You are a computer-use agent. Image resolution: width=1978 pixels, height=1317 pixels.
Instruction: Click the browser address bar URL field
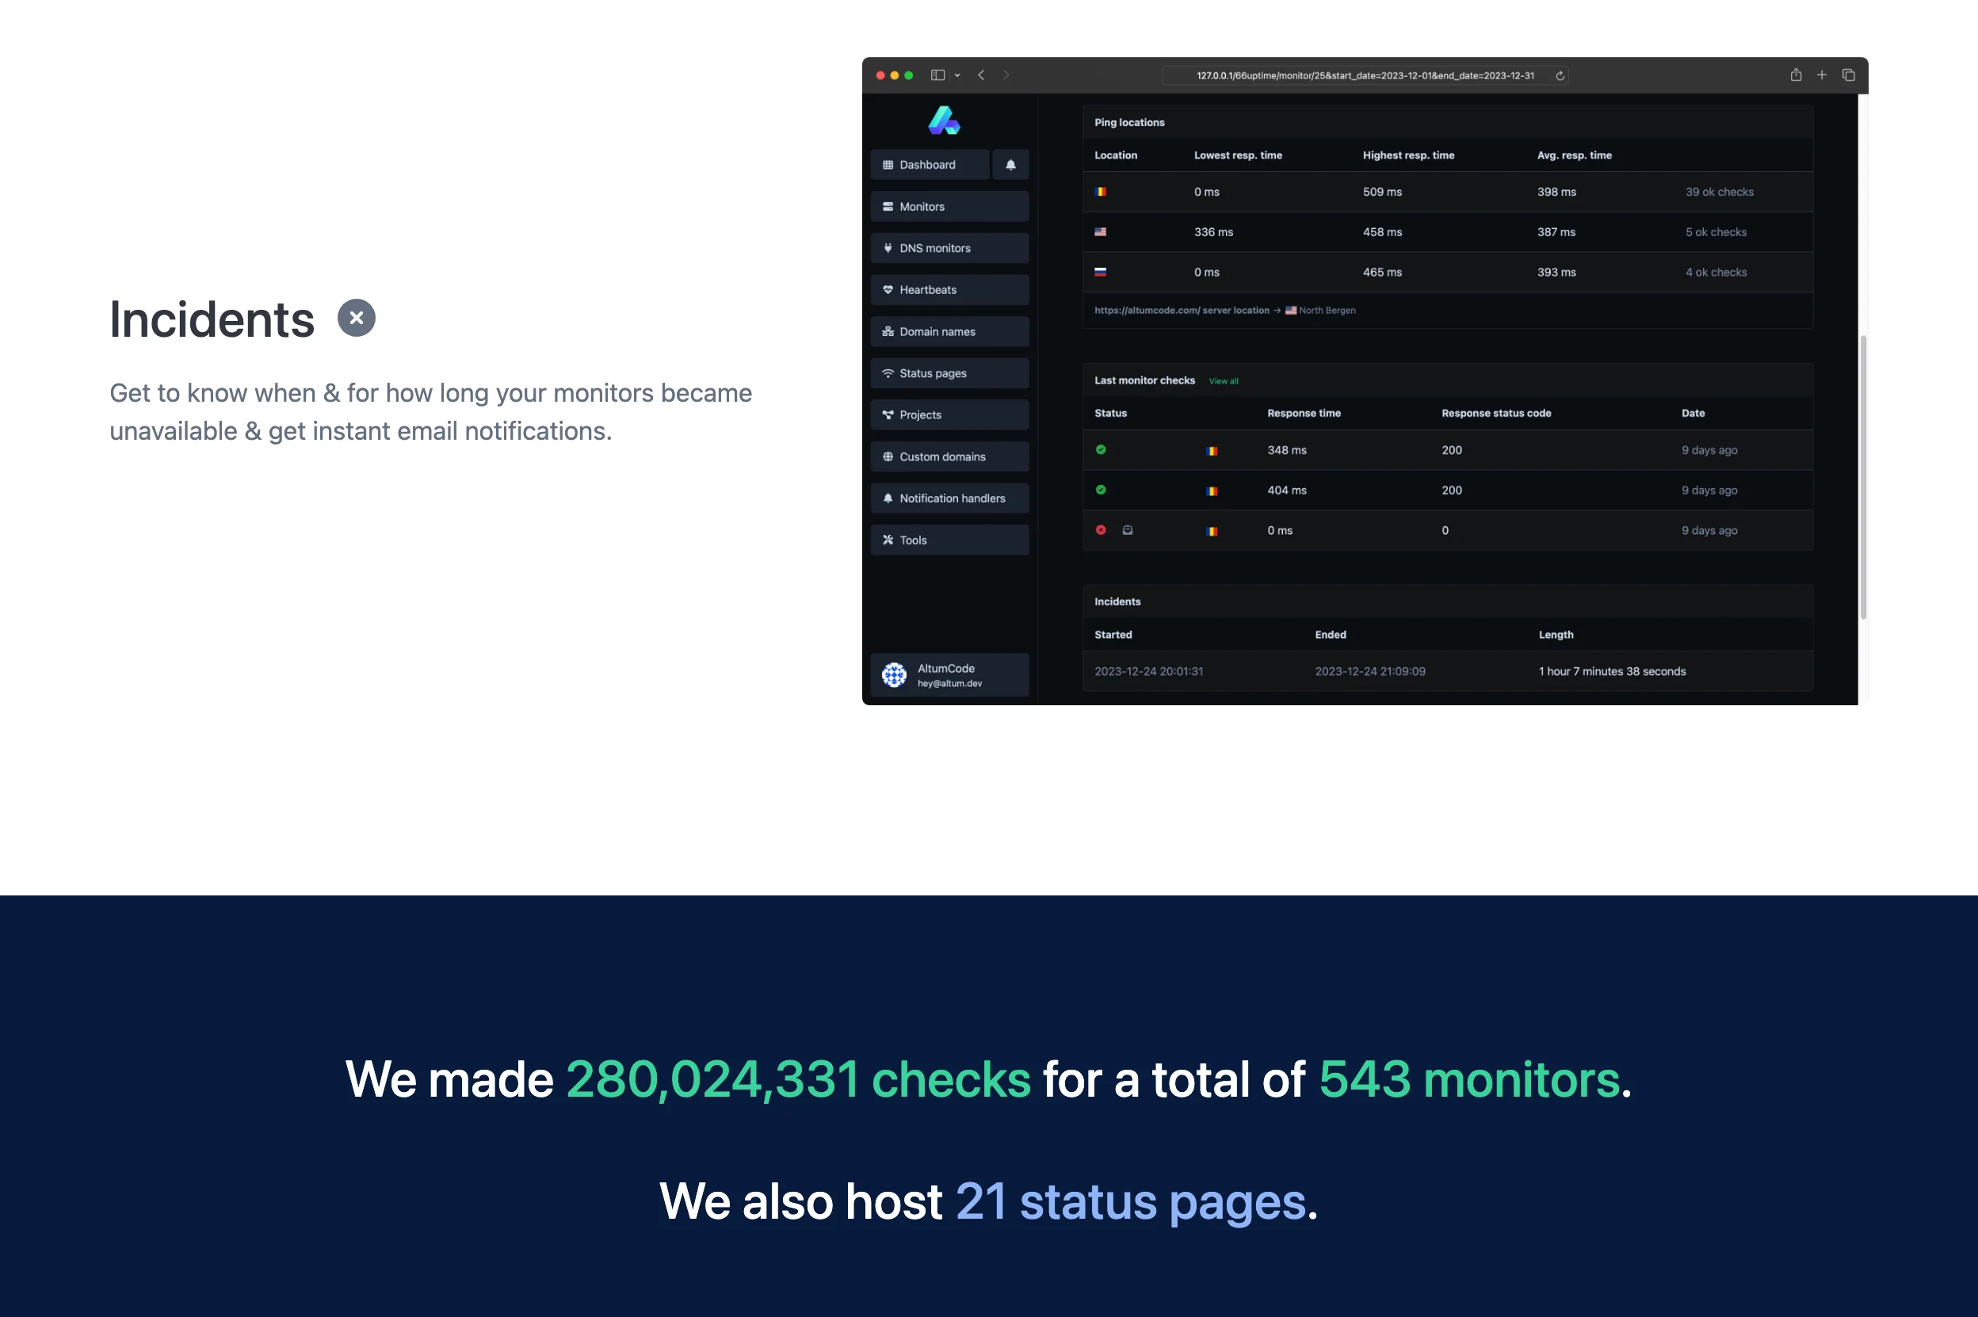pyautogui.click(x=1364, y=76)
